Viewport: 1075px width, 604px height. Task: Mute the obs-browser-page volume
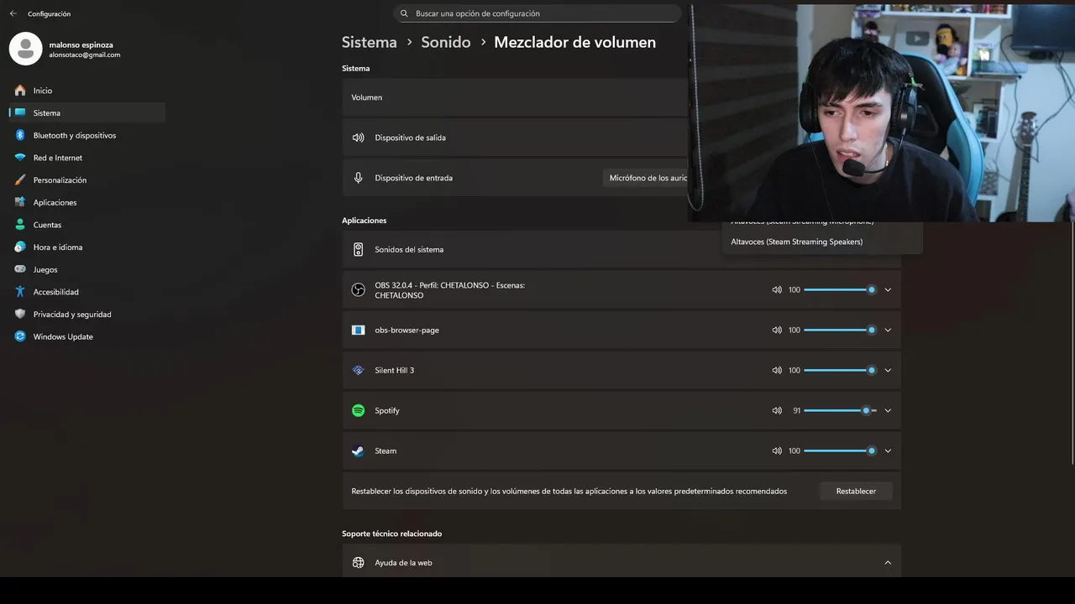click(777, 330)
